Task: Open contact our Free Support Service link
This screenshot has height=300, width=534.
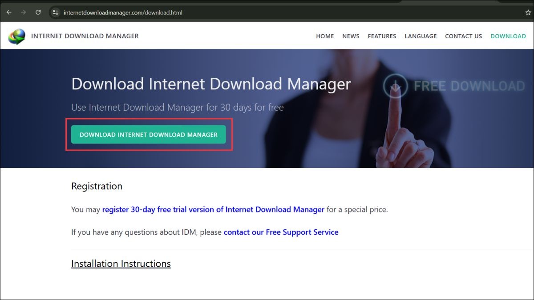Action: [x=281, y=232]
